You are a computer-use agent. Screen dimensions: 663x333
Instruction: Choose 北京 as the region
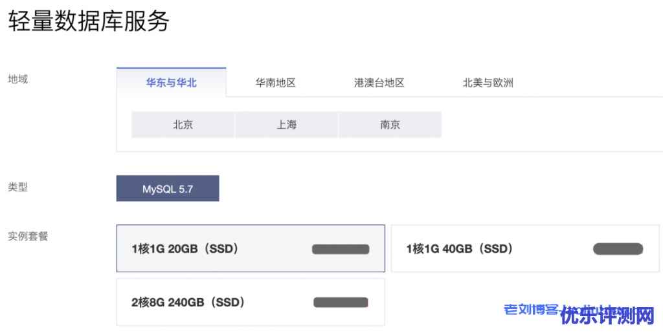[183, 125]
